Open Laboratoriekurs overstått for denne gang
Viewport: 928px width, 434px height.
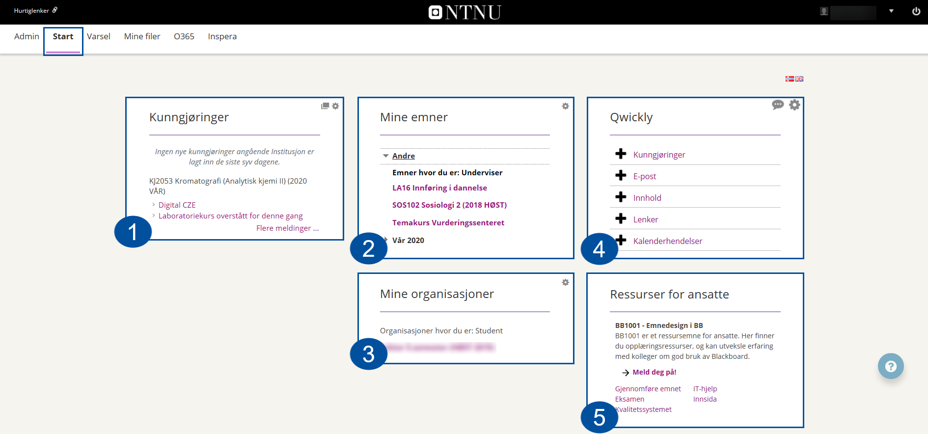tap(230, 216)
